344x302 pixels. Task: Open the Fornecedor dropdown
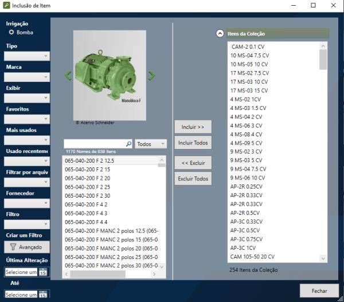(28, 203)
